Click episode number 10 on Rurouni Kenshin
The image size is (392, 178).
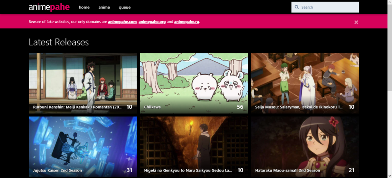129,107
